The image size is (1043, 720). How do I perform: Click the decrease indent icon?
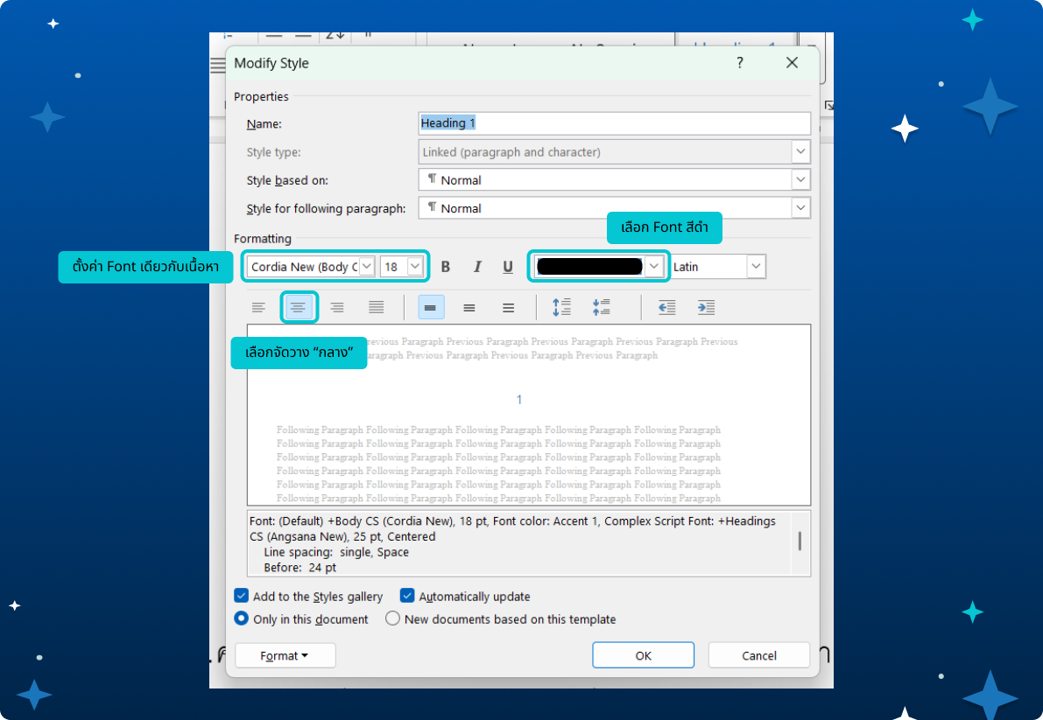667,307
